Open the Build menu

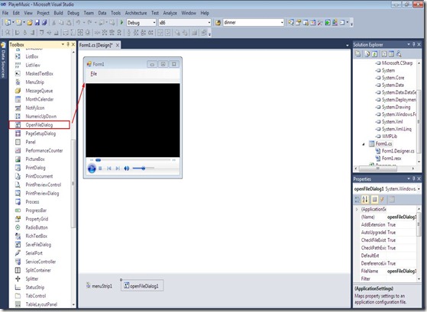point(58,13)
